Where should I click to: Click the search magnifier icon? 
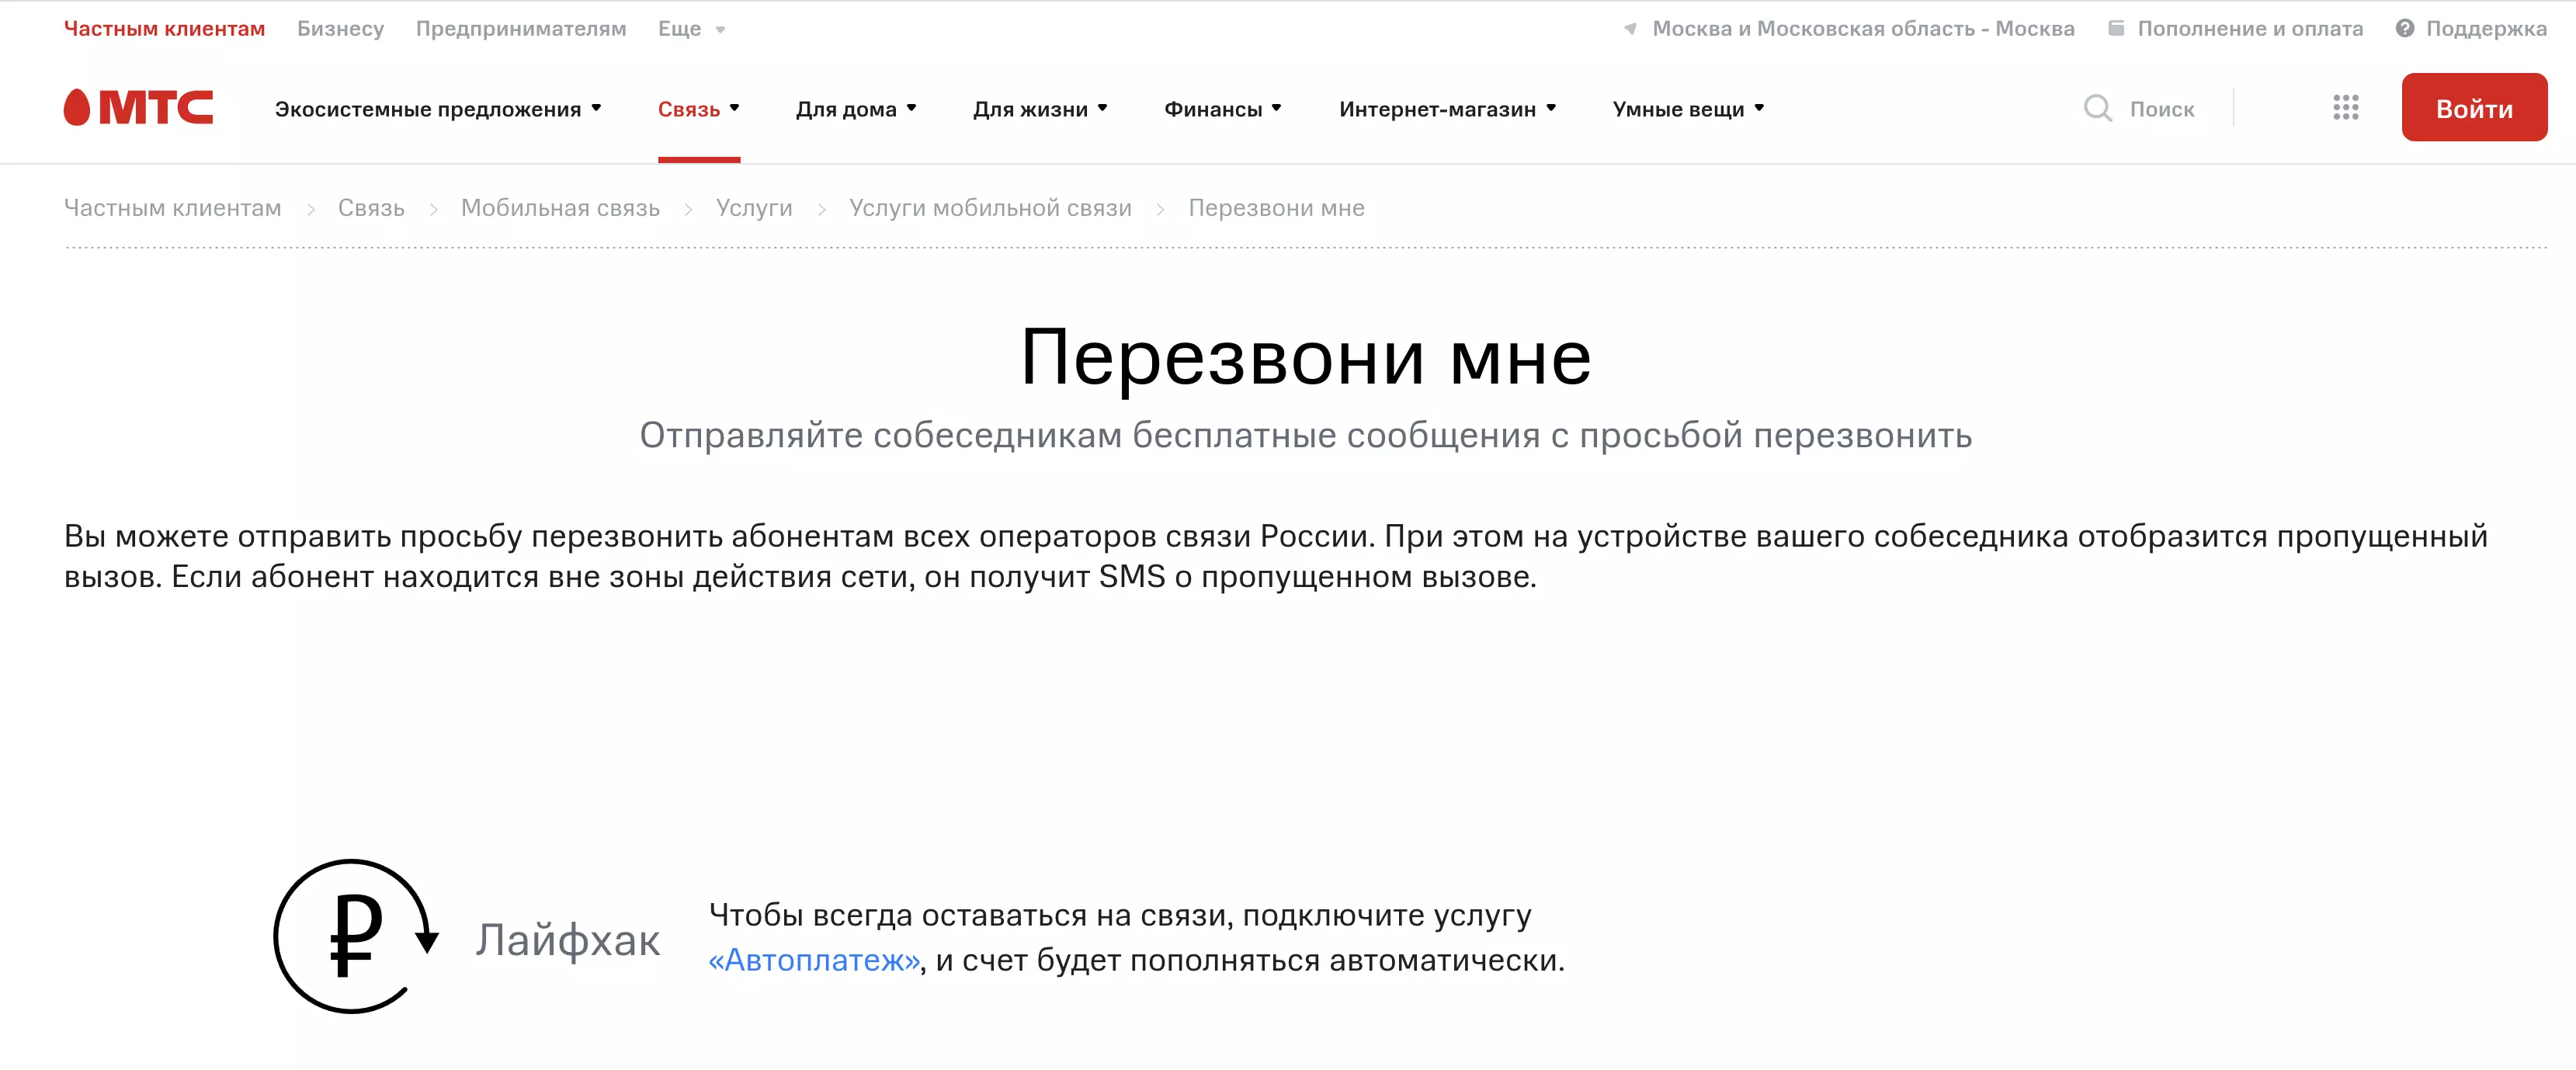tap(2098, 108)
